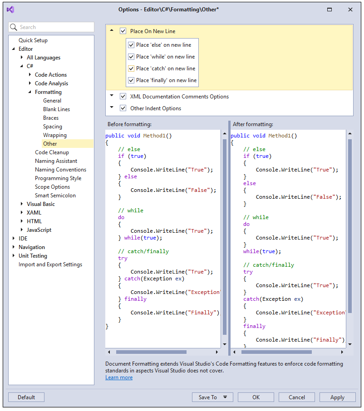Viewport: 364px width, 411px height.
Task: Click the Apply button
Action: click(338, 397)
